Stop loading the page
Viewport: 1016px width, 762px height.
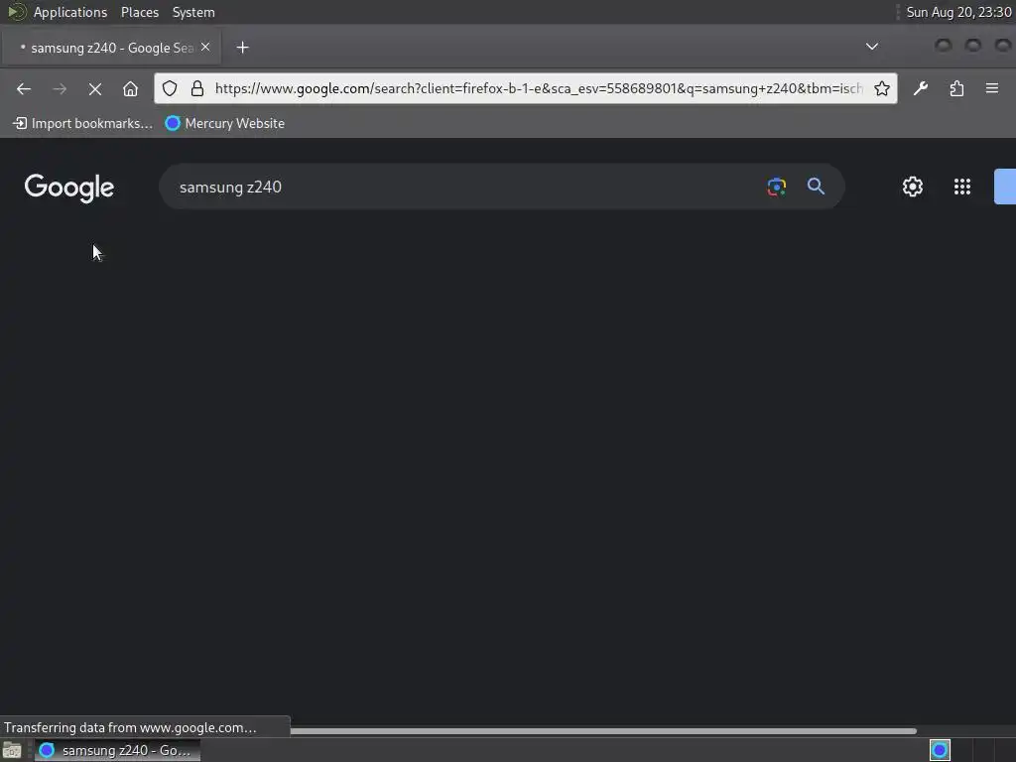[x=95, y=88]
